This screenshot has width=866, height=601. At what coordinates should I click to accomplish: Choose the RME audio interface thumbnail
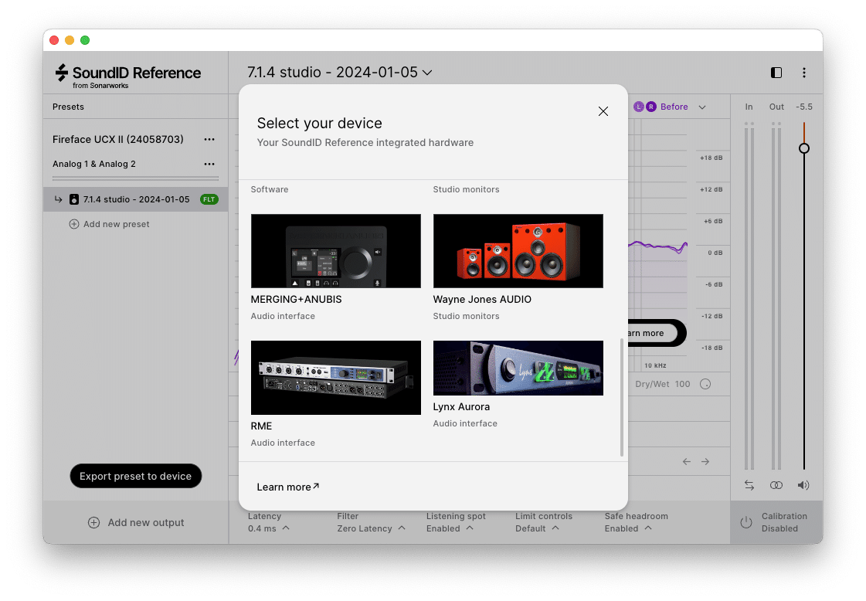(x=336, y=378)
